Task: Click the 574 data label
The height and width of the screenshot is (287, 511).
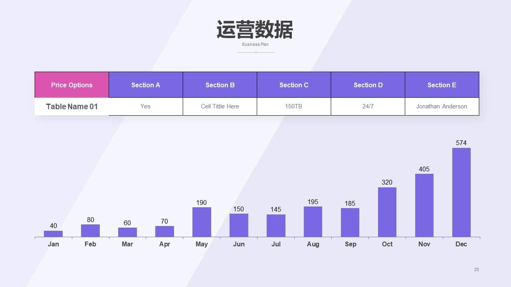Action: click(x=461, y=143)
